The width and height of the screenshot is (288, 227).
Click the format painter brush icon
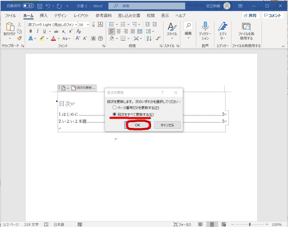coord(19,38)
